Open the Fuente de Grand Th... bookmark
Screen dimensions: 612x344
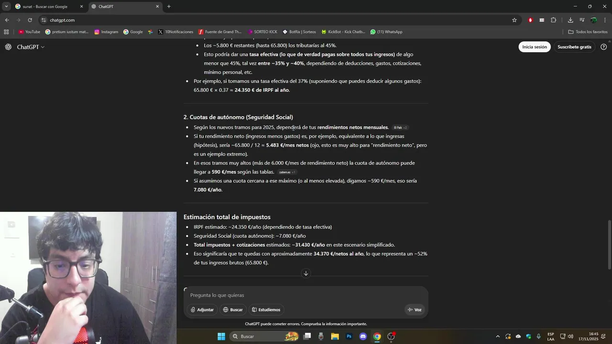[x=220, y=32]
